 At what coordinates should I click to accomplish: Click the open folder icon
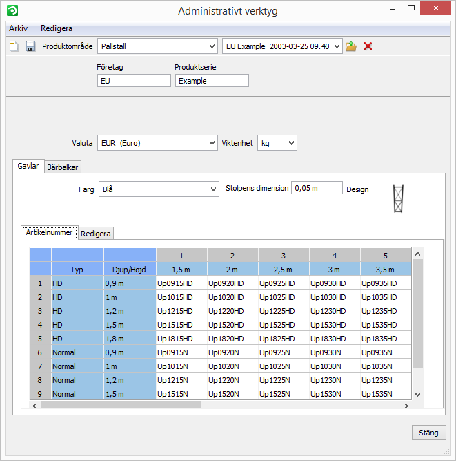(351, 46)
